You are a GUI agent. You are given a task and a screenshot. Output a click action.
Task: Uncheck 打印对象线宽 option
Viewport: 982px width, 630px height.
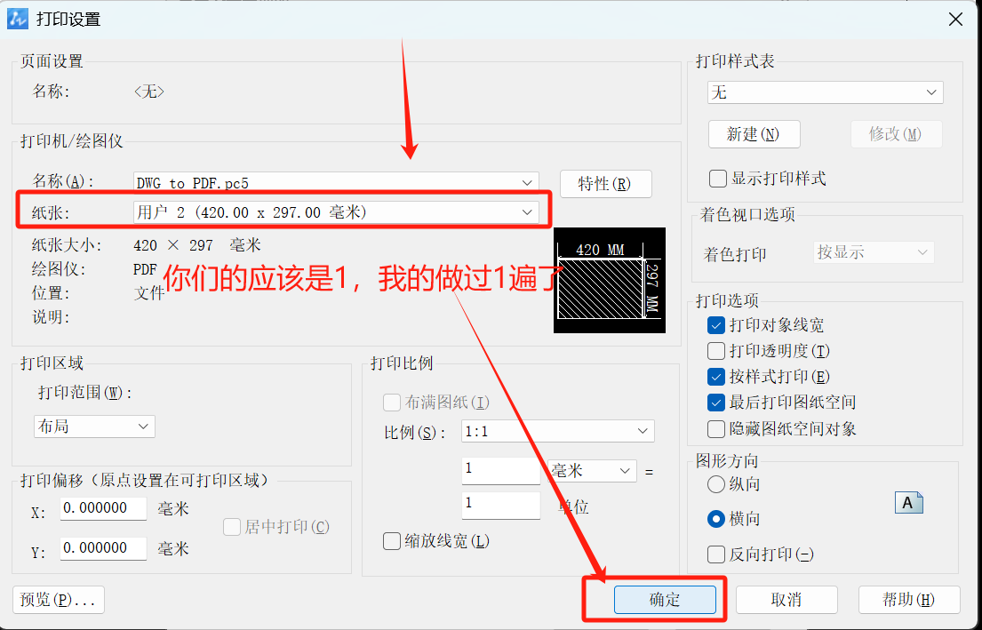(716, 326)
